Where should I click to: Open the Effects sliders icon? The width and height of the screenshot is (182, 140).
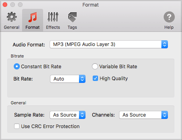click(x=53, y=17)
